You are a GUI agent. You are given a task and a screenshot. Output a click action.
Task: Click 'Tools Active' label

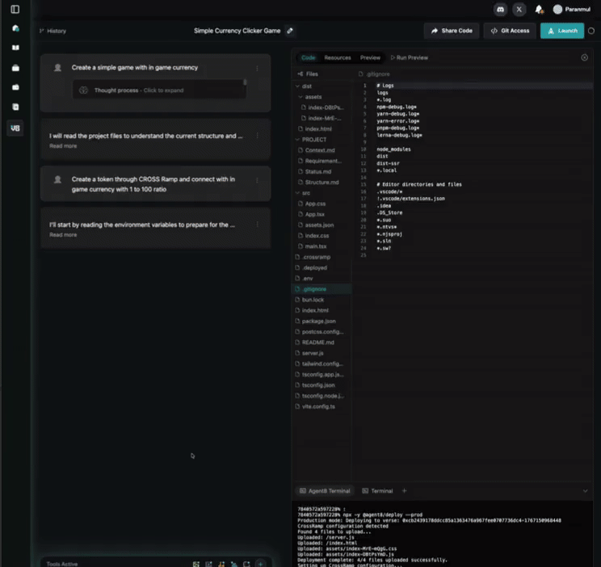[62, 564]
